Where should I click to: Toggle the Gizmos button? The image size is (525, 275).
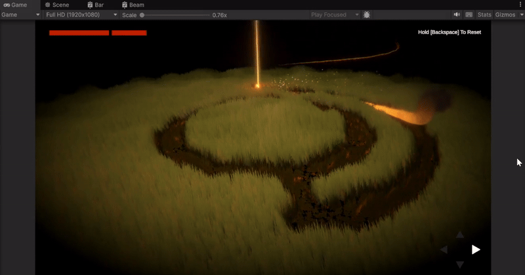[x=505, y=14]
